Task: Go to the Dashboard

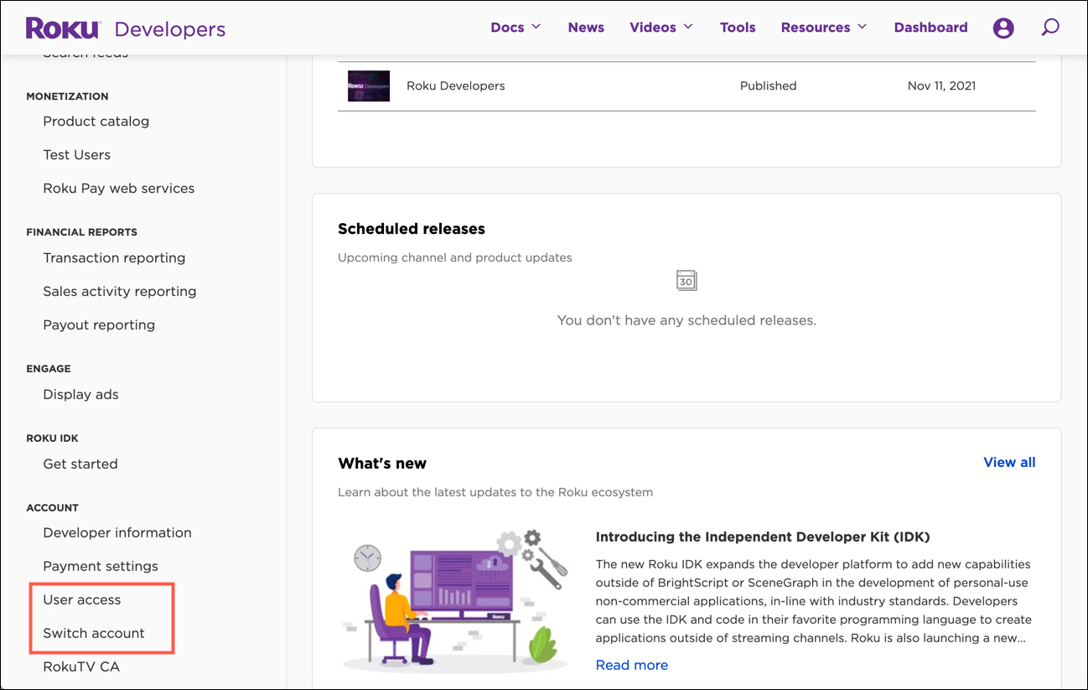Action: coord(930,27)
